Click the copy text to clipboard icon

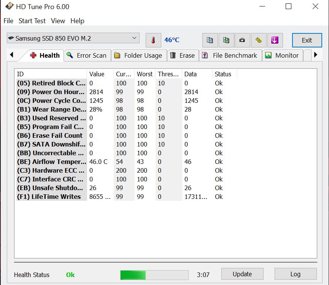click(x=210, y=40)
